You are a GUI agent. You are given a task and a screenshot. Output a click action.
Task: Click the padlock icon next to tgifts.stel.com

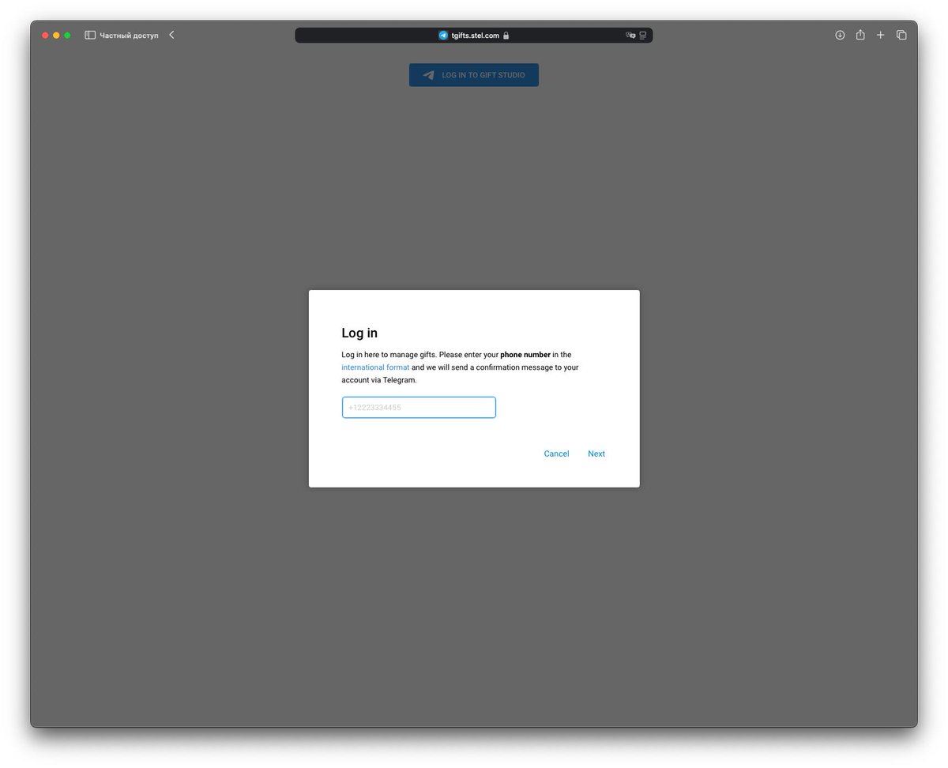(x=506, y=35)
